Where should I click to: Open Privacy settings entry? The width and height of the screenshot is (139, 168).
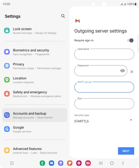coord(35,66)
